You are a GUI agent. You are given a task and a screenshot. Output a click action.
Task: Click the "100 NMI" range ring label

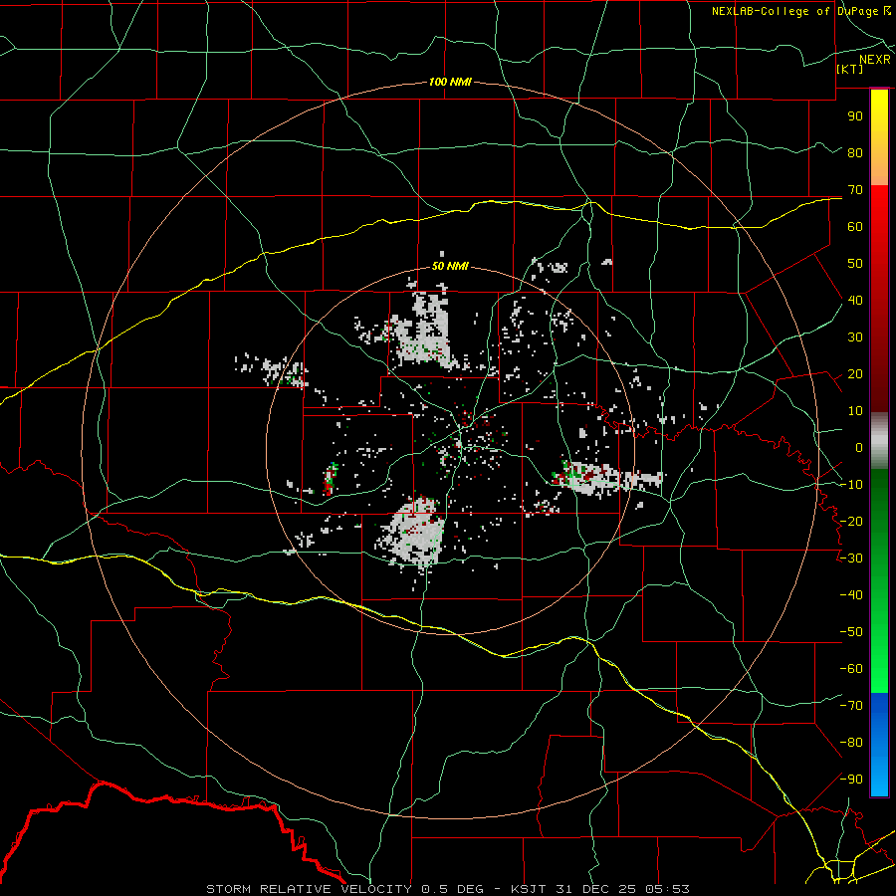click(450, 83)
